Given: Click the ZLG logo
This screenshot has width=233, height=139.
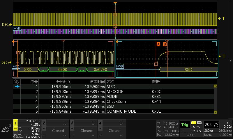Looking at the screenshot, I should (x=6, y=129).
